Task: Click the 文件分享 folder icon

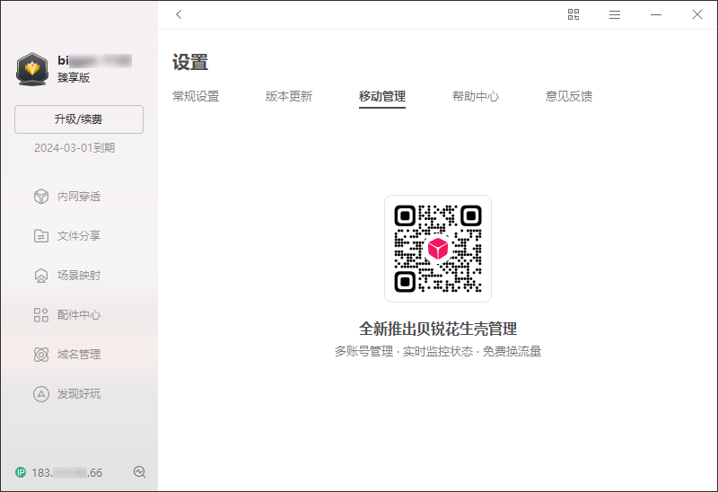Action: (x=40, y=236)
